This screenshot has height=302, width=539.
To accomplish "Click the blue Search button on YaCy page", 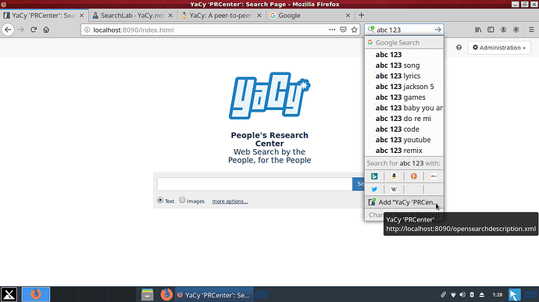I will [x=359, y=184].
